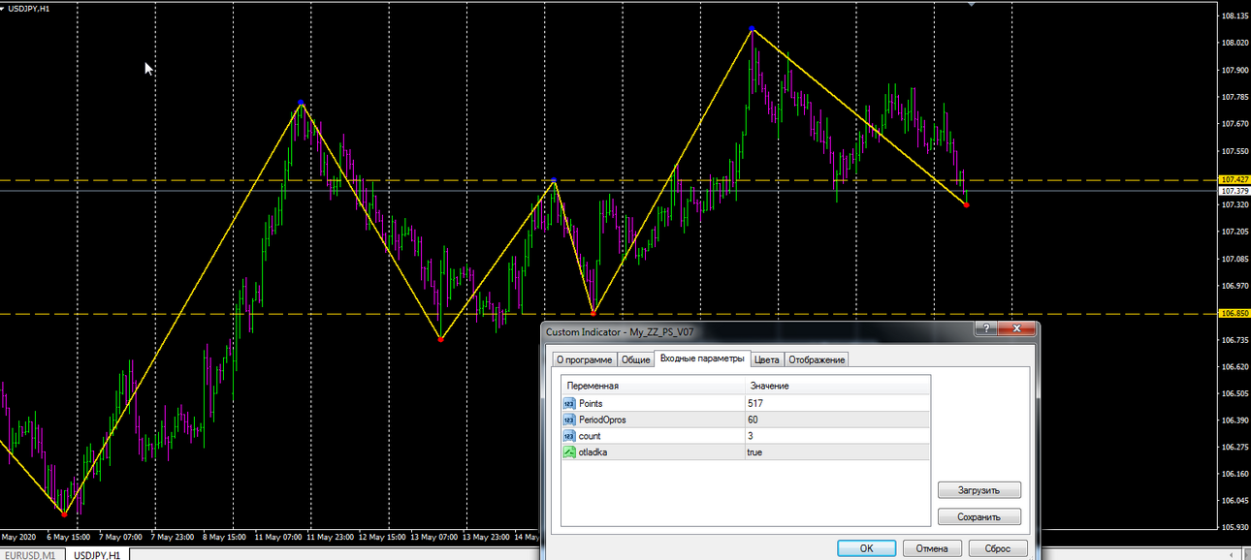Click the integer icon beside PeriodOpros

pos(569,420)
